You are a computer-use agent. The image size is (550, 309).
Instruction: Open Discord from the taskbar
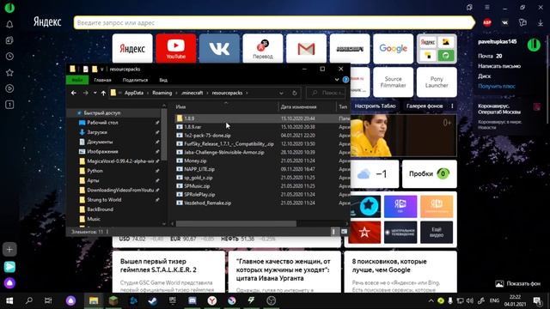pyautogui.click(x=192, y=300)
